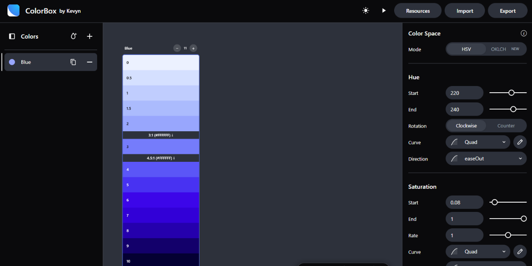The height and width of the screenshot is (266, 532).
Task: Edit the Saturation curve with pencil icon
Action: pyautogui.click(x=520, y=252)
